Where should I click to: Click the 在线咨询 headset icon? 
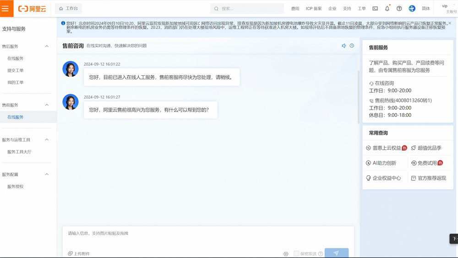pyautogui.click(x=371, y=83)
